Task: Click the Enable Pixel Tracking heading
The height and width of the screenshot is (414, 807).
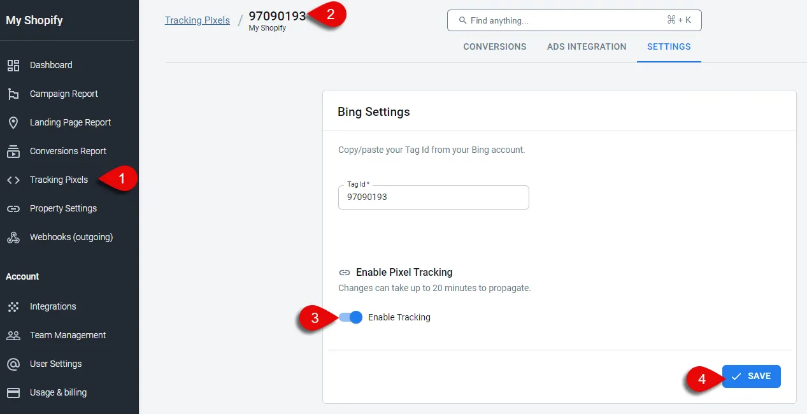Action: pyautogui.click(x=404, y=272)
